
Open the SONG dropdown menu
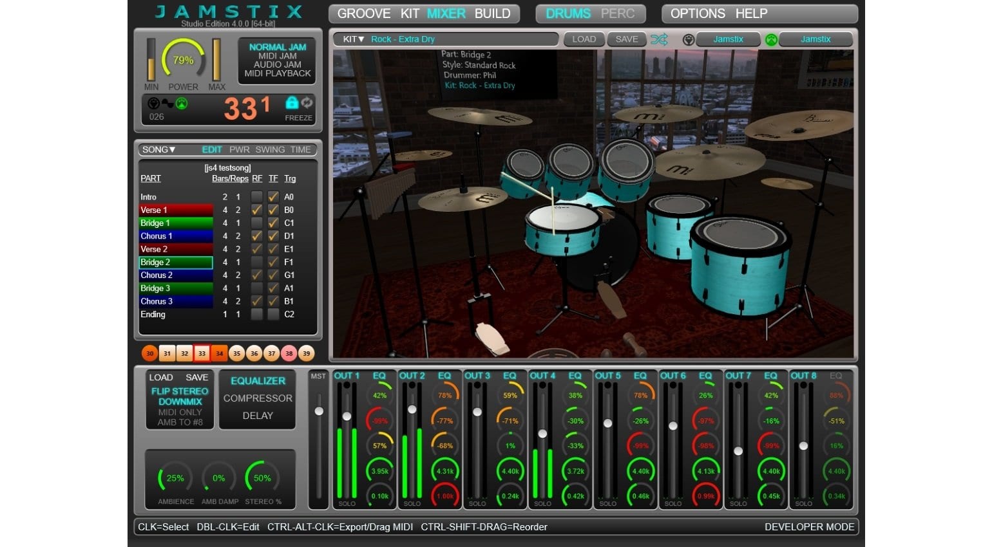(x=158, y=149)
